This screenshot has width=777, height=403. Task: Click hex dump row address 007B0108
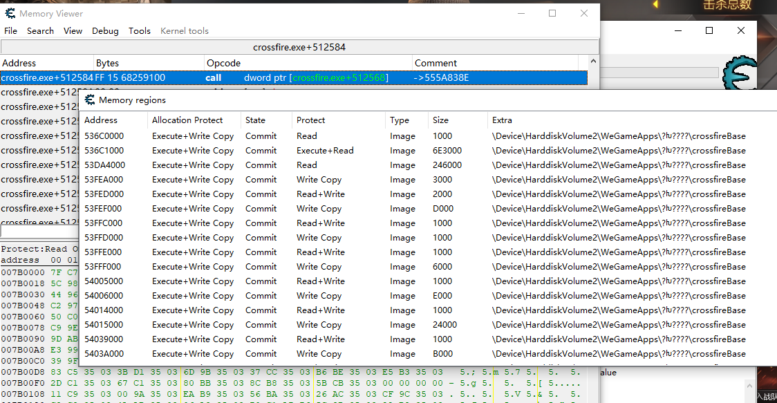click(x=23, y=394)
